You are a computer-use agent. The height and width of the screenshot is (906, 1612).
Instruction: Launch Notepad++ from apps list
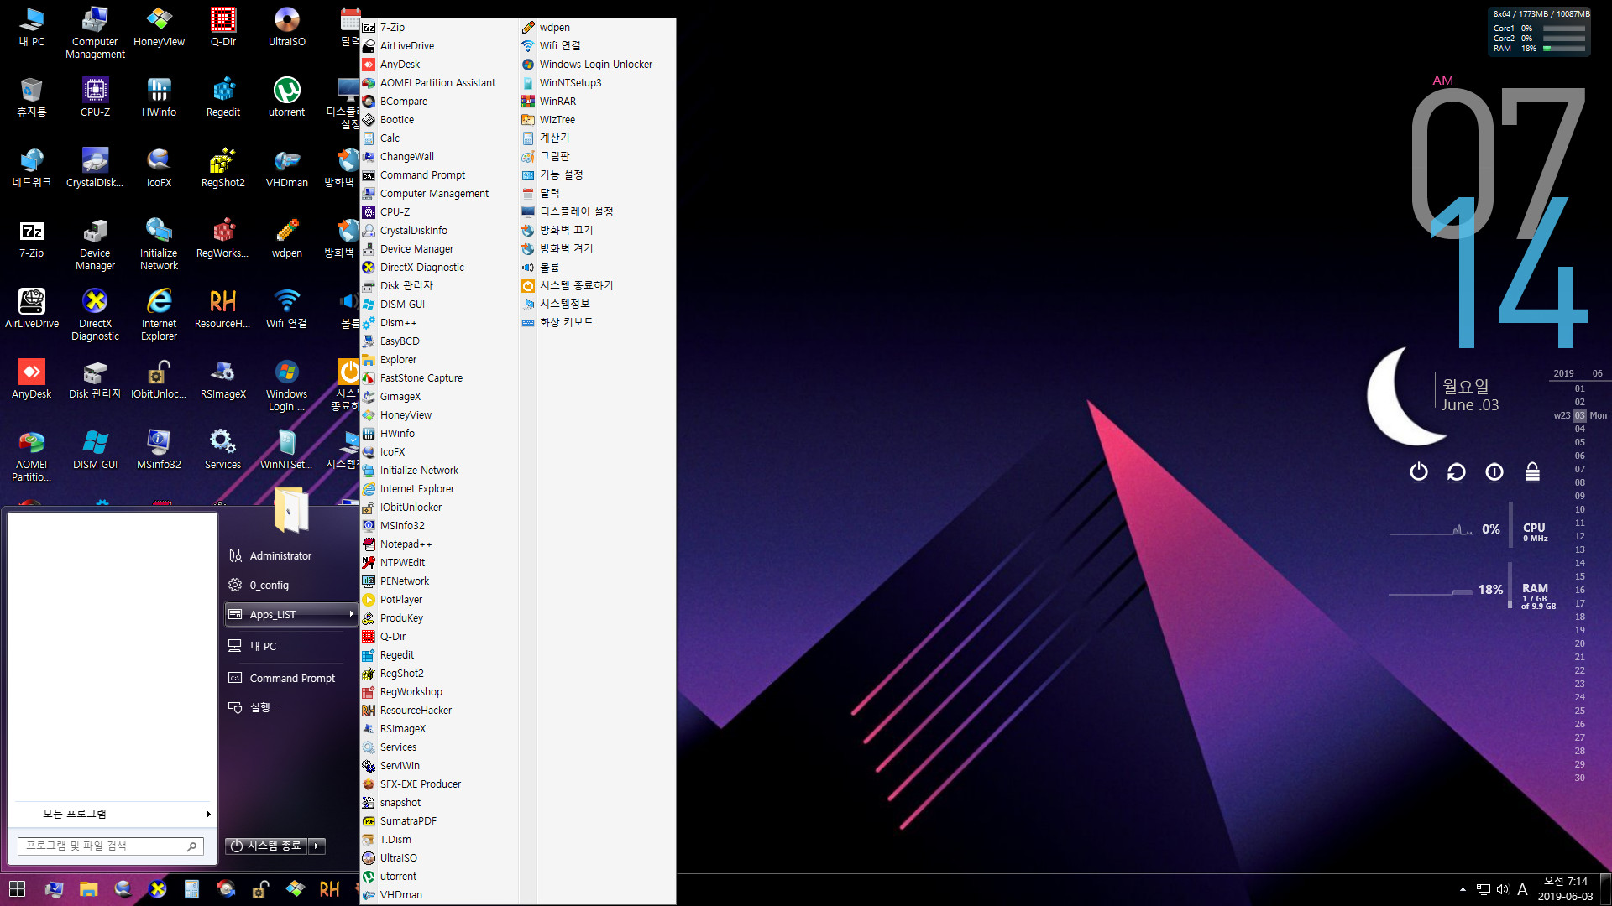pos(437,544)
